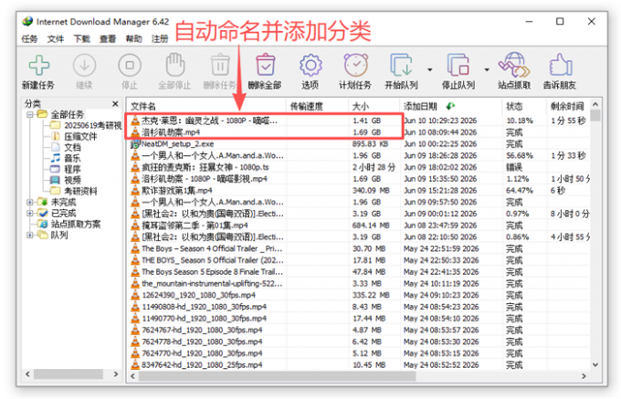Open 站点抓取 globe icon
This screenshot has height=399, width=621.
click(514, 65)
